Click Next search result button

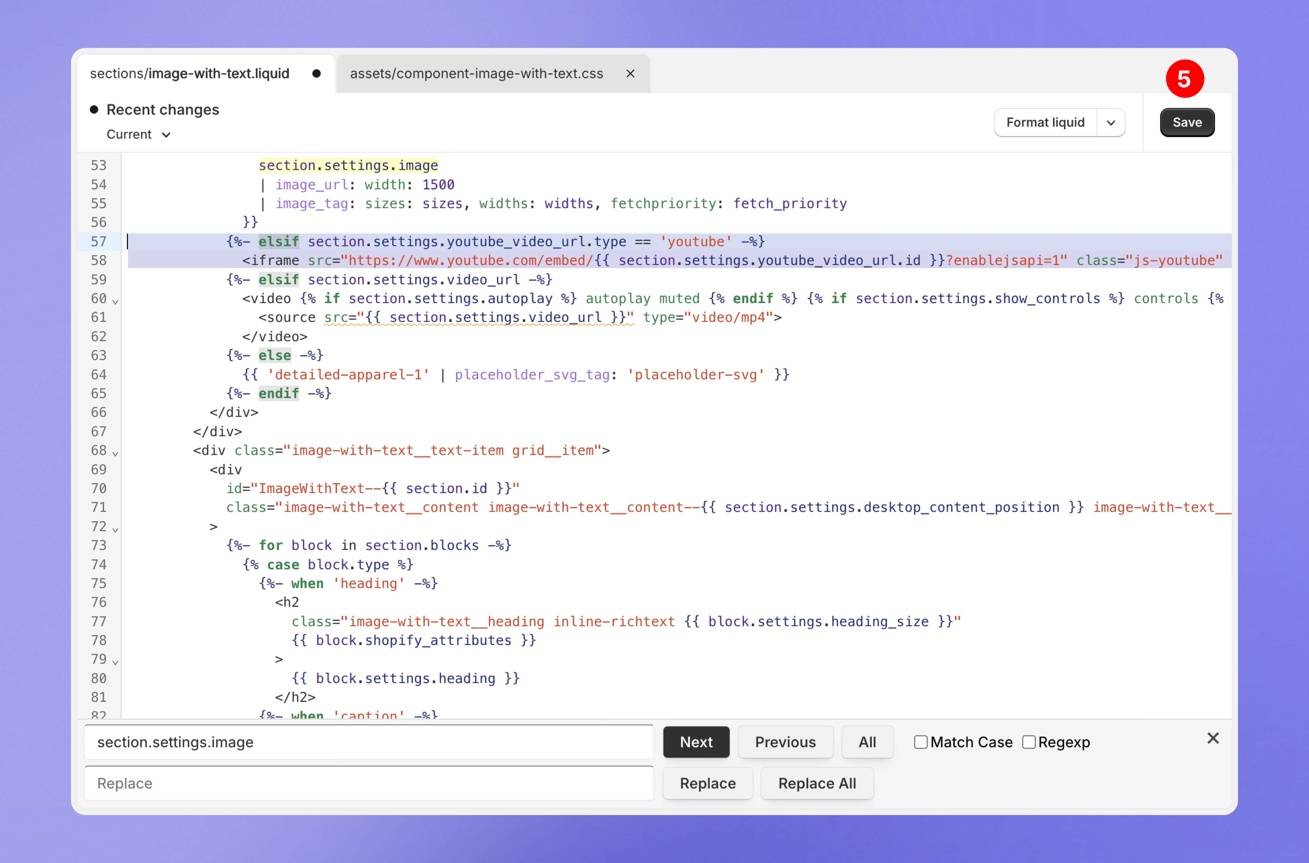coord(696,742)
